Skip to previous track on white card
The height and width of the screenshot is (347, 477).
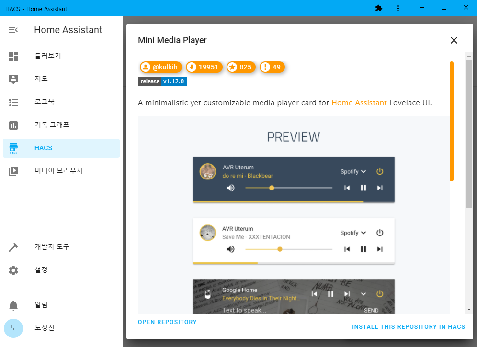347,249
